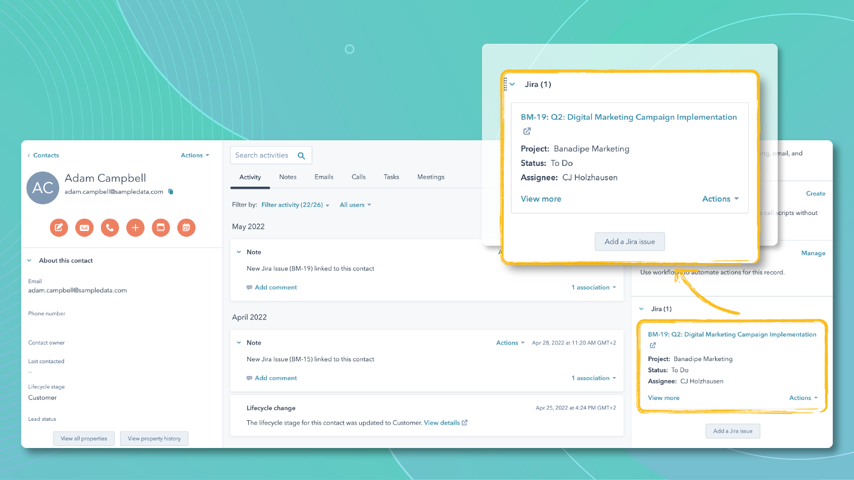Create a note using the pencil icon
The width and height of the screenshot is (854, 480).
pyautogui.click(x=59, y=228)
